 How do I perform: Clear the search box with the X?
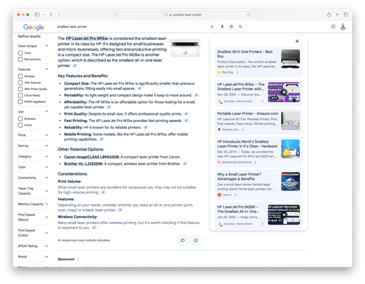point(212,27)
